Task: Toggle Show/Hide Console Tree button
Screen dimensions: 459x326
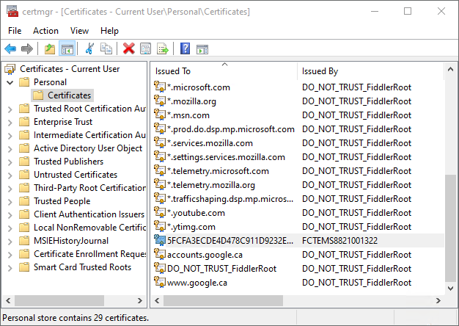Action: point(67,49)
